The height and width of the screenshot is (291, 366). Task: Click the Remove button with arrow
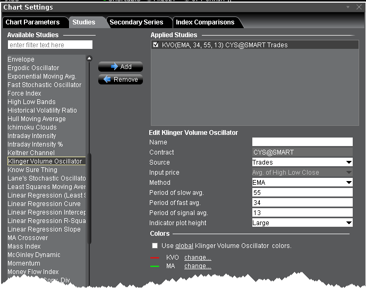(x=121, y=80)
